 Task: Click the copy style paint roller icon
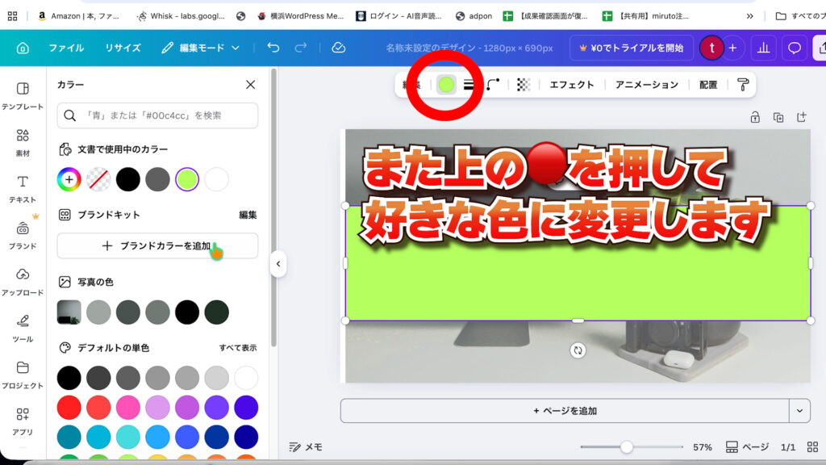tap(743, 85)
